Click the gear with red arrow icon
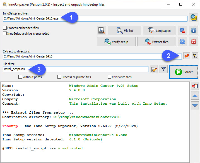 pyautogui.click(x=182, y=30)
